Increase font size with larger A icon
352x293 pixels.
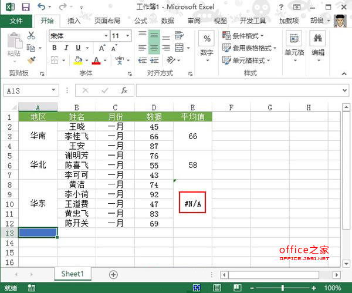coord(102,48)
